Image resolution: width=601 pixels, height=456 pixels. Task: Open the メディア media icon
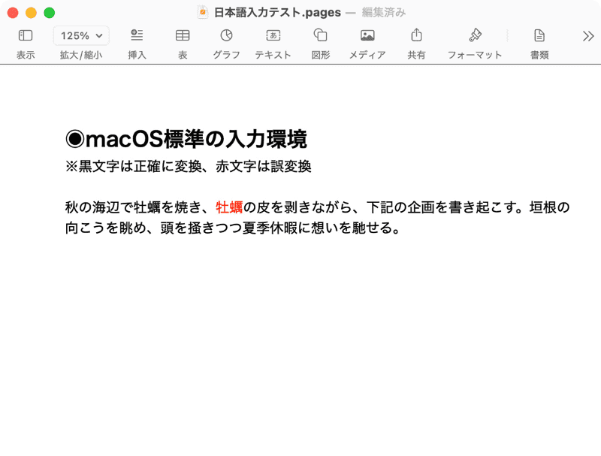pos(367,35)
